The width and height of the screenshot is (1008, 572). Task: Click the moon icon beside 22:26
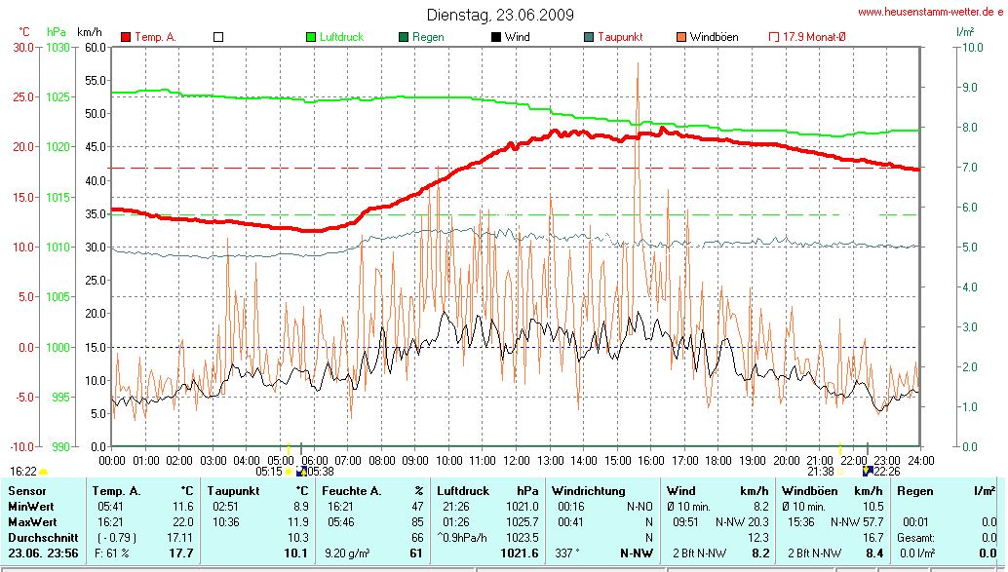click(869, 471)
